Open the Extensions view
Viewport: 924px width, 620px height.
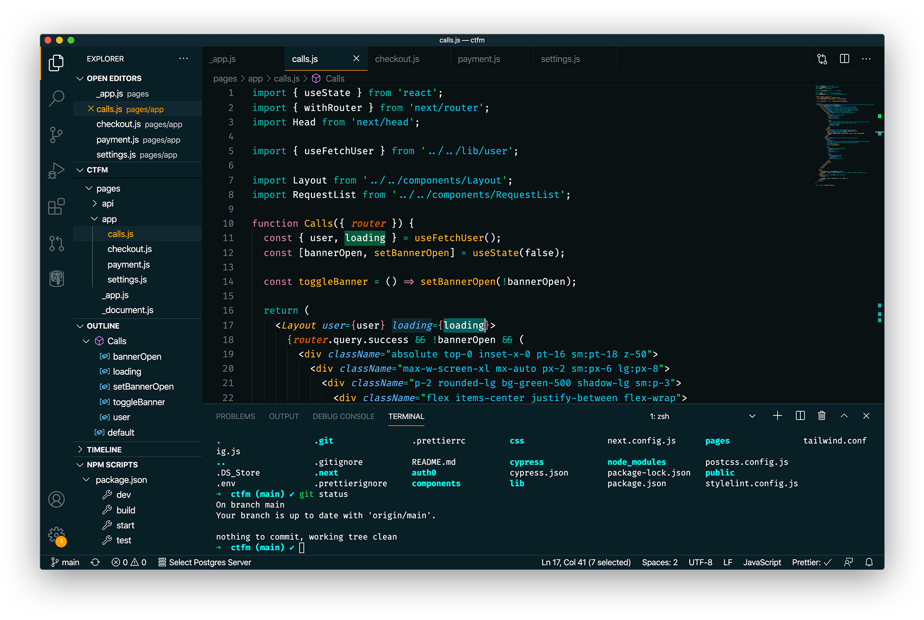pos(56,207)
